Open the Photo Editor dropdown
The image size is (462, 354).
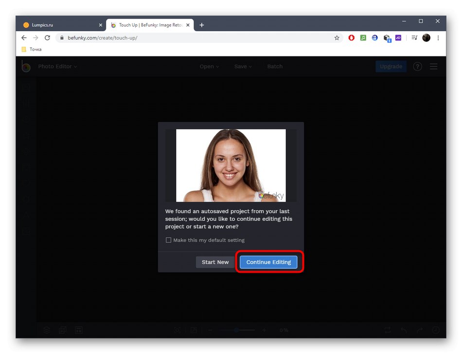pyautogui.click(x=57, y=66)
